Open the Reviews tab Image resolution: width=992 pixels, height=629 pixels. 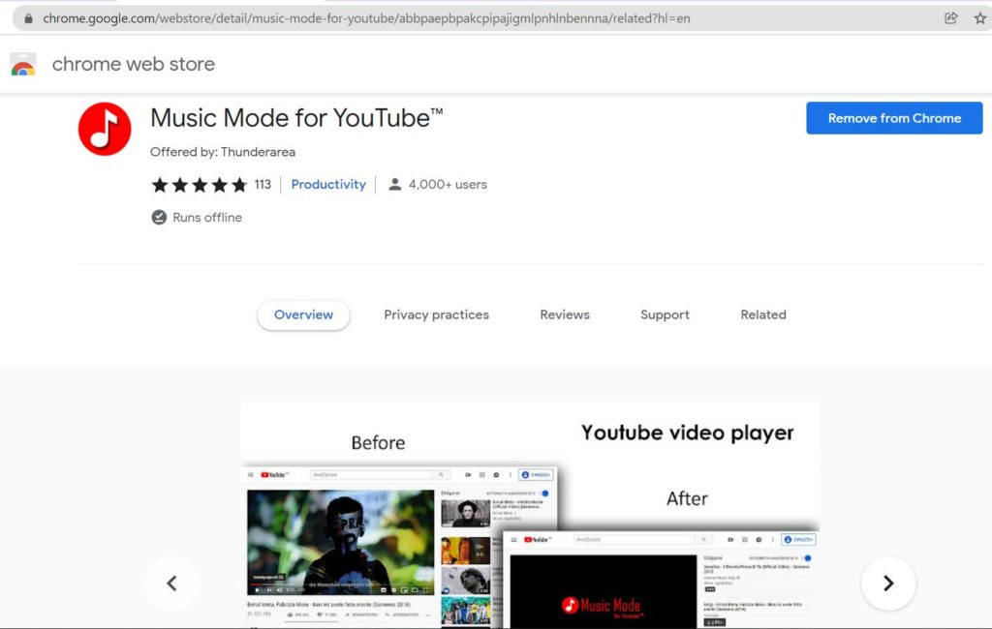(565, 314)
